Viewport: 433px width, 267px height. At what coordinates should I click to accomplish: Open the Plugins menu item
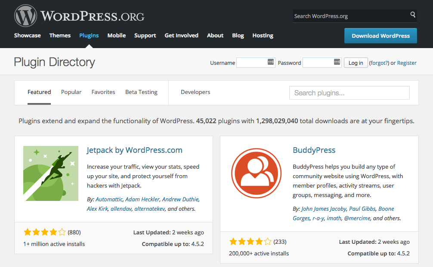[x=89, y=35]
